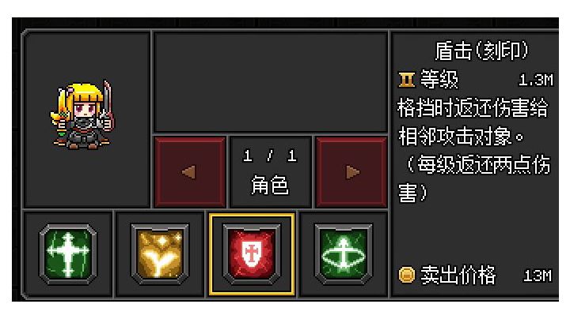Click the 相邻攻击对象 description line
Image resolution: width=570 pixels, height=319 pixels.
(461, 137)
